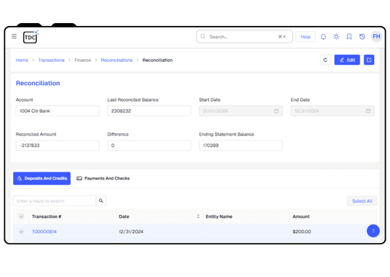Click the Help button

[x=305, y=37]
